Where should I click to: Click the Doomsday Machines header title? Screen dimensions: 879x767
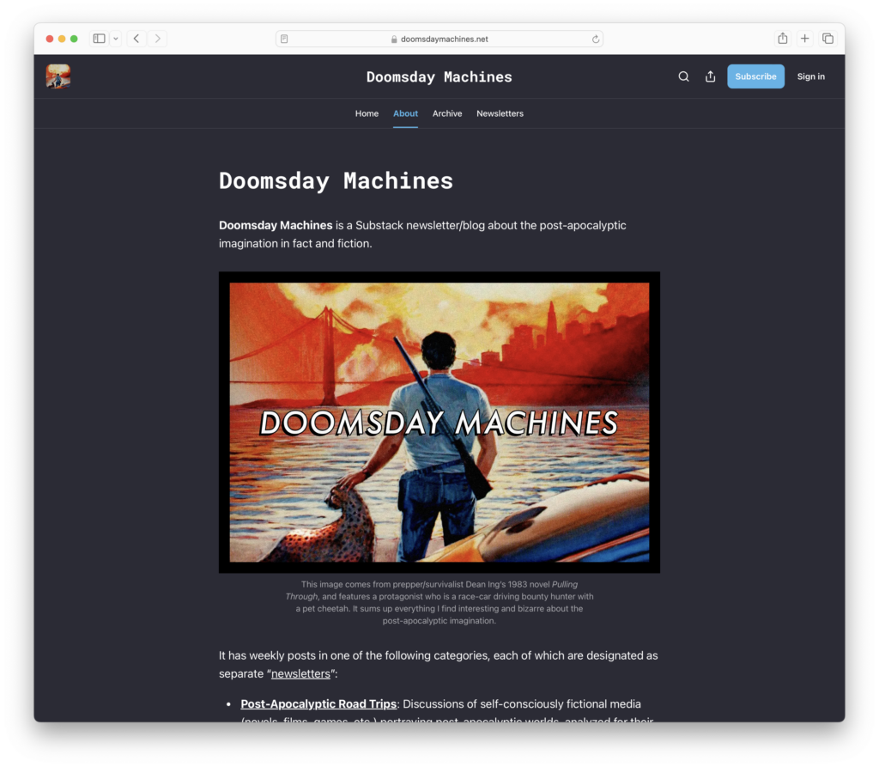coord(439,76)
